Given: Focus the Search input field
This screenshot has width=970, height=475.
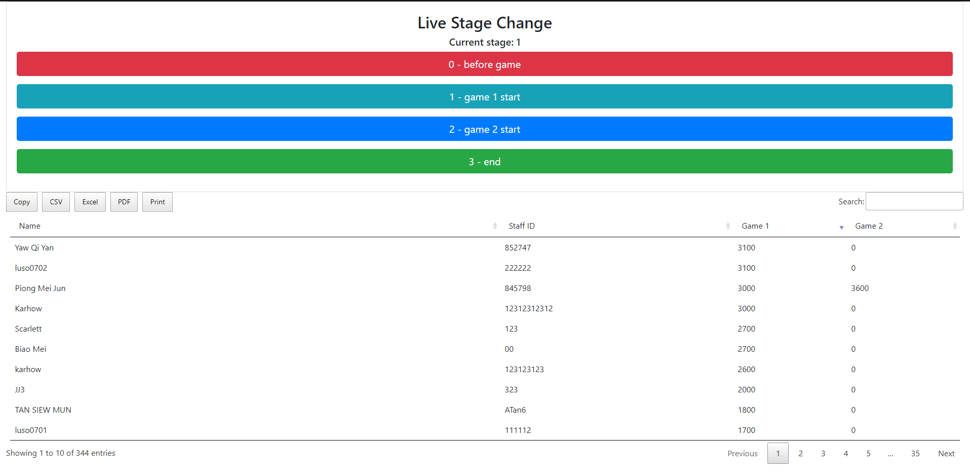Looking at the screenshot, I should (914, 201).
